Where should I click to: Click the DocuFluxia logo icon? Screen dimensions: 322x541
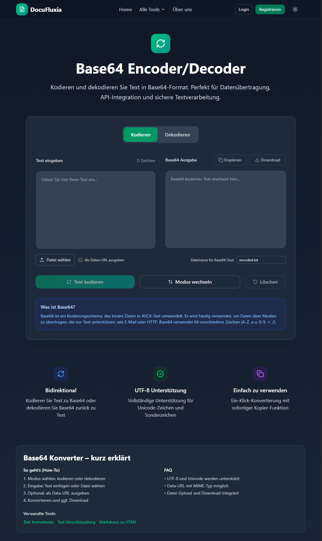click(x=22, y=9)
